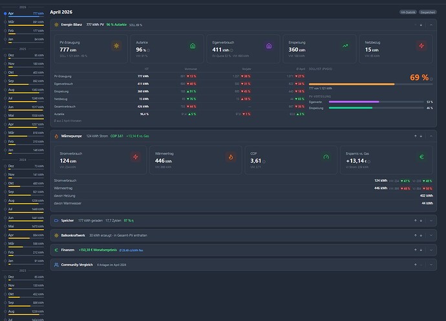
Task: Click the Gespeichert badge
Action: pos(427,12)
